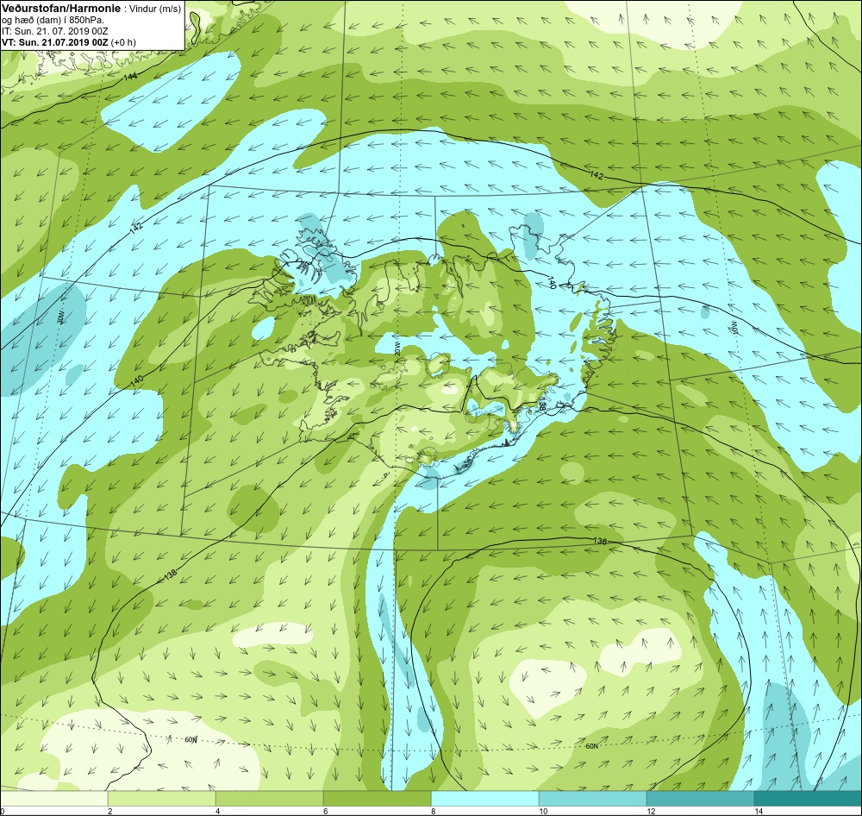Select the 'og hæð (dam) í 850hPa.' line
The image size is (862, 816).
(x=53, y=21)
